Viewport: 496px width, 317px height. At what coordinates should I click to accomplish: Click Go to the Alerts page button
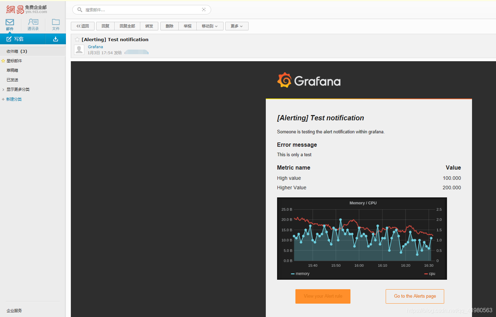(415, 296)
